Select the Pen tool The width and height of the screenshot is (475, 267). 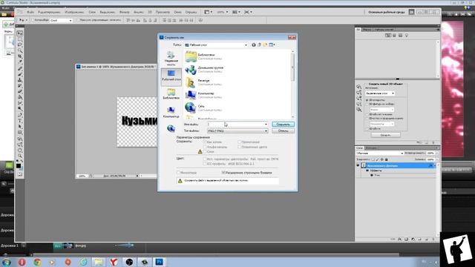click(20, 115)
